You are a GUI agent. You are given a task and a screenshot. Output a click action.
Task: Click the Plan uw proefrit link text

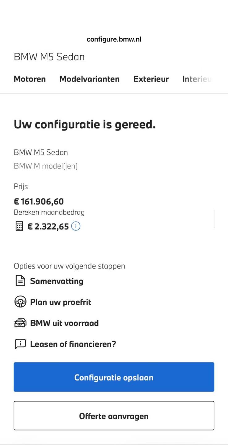click(61, 302)
